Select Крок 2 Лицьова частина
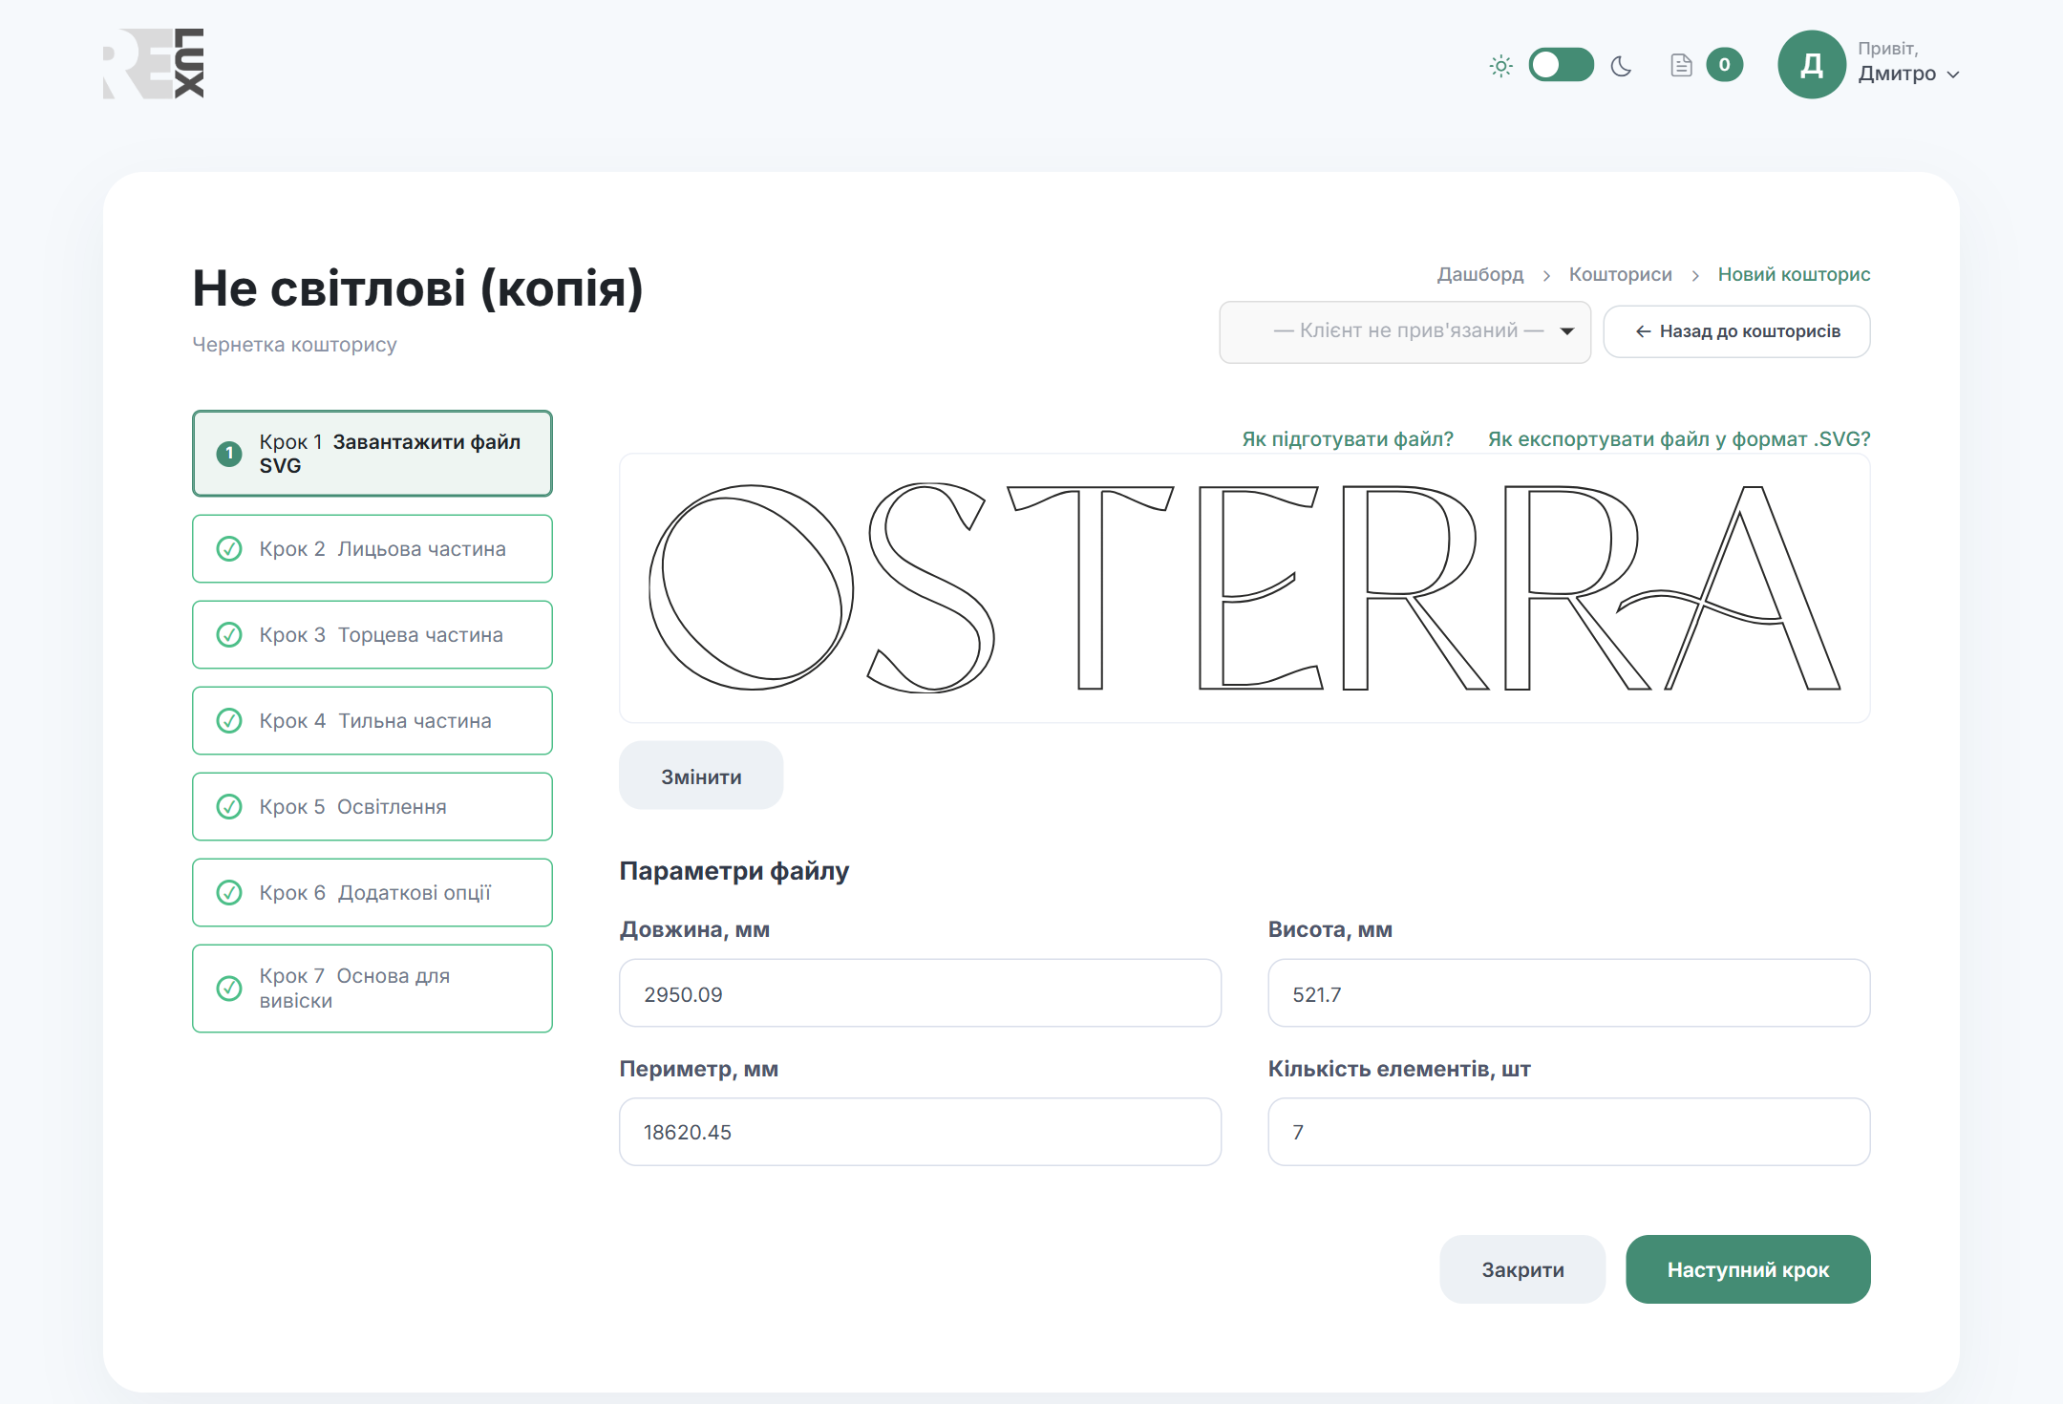Screen dimensions: 2063x1404 [x=372, y=549]
